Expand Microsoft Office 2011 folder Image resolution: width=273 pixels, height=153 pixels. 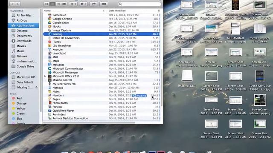tap(45, 76)
